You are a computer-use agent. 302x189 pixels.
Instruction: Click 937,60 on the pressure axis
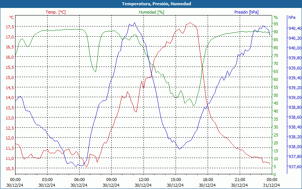tap(295, 167)
